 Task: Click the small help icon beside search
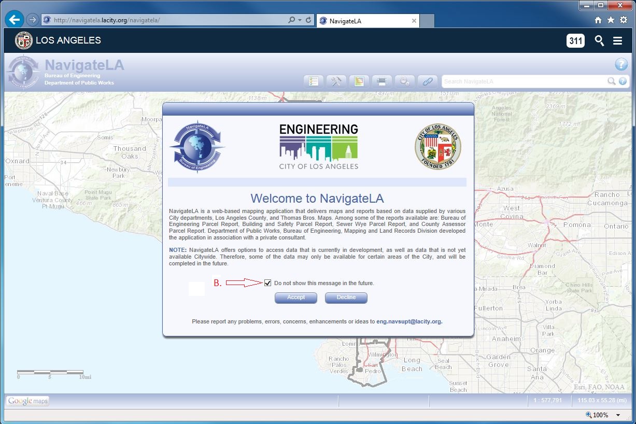[x=623, y=81]
